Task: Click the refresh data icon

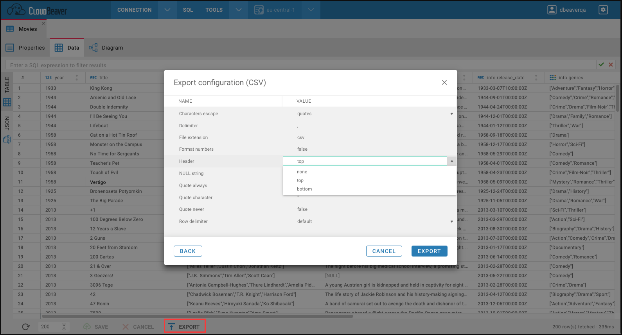Action: point(26,327)
